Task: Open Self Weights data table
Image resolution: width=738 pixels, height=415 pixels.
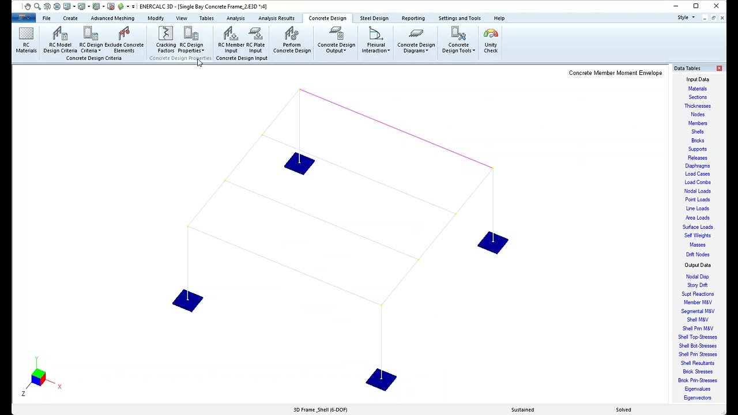Action: 697,236
